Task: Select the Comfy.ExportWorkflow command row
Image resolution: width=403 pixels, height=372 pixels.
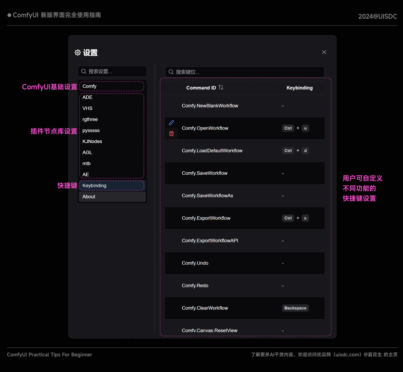Action: (x=244, y=218)
